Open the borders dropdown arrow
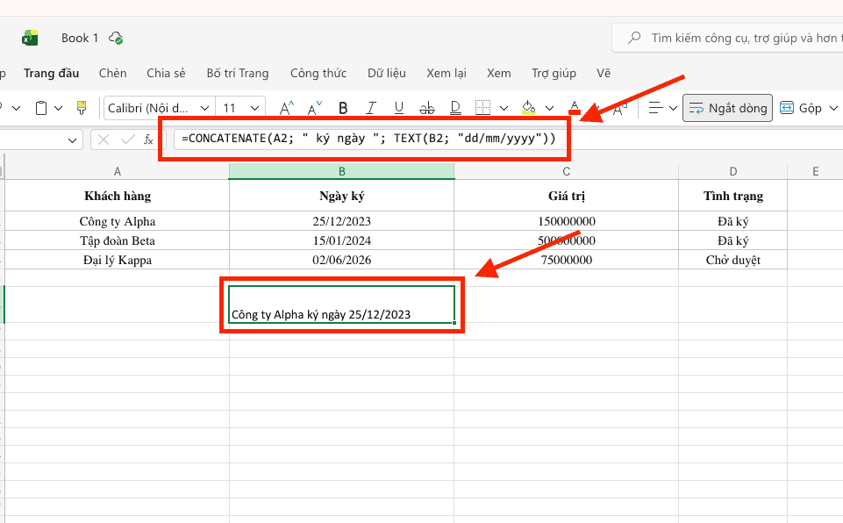Viewport: 843px width, 523px height. 504,108
